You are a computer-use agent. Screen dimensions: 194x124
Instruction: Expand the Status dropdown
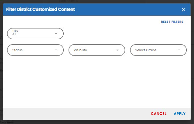(35, 50)
